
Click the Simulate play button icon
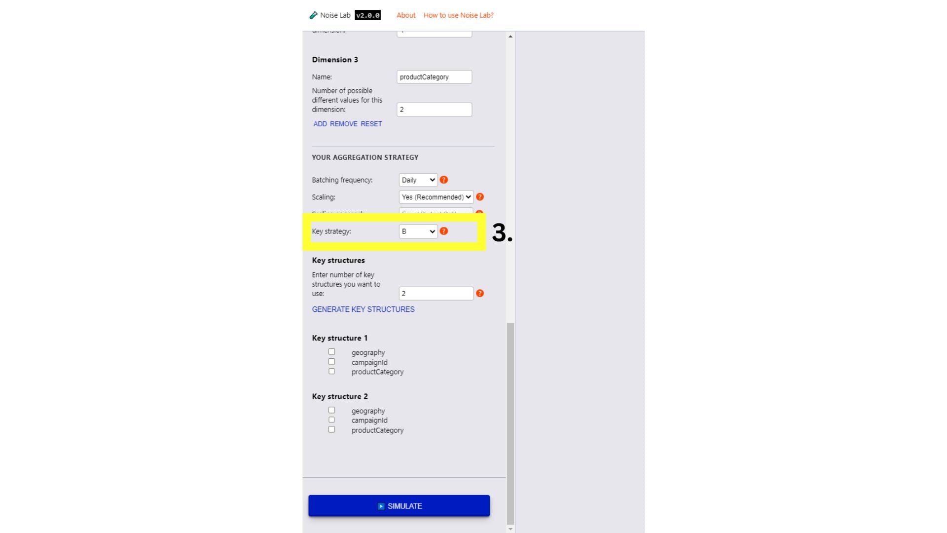[380, 506]
